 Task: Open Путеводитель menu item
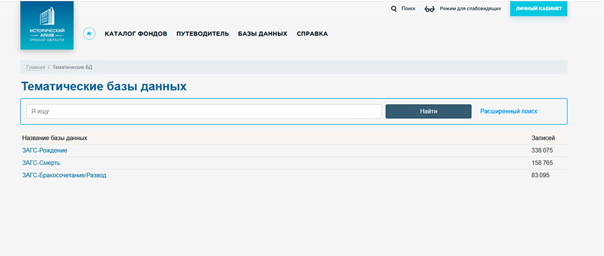[x=202, y=34]
